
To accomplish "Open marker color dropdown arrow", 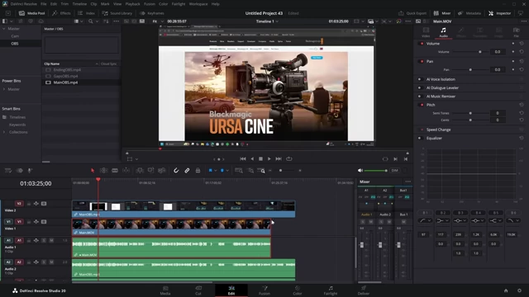I will [227, 171].
